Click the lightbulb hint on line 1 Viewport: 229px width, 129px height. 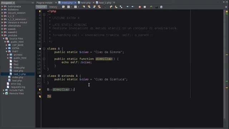click(40, 11)
